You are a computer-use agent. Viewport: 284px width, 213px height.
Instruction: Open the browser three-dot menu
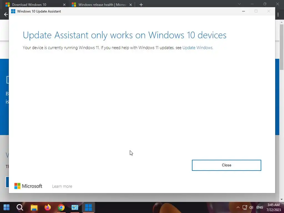point(278,14)
